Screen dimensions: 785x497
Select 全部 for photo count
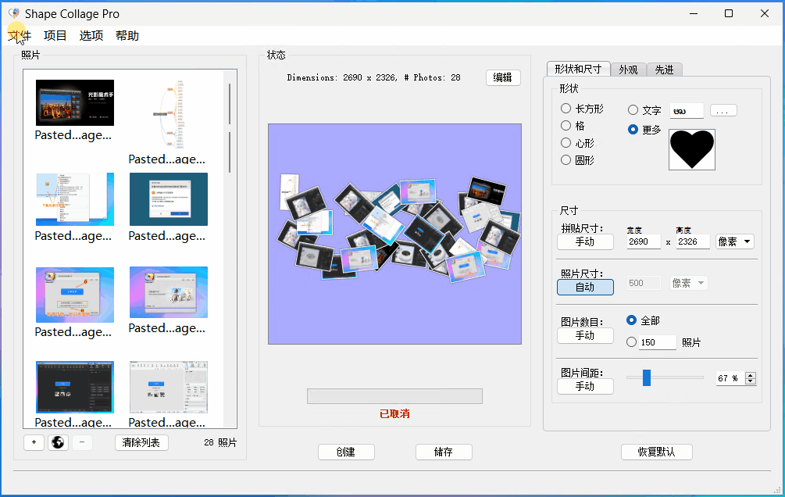tap(631, 320)
